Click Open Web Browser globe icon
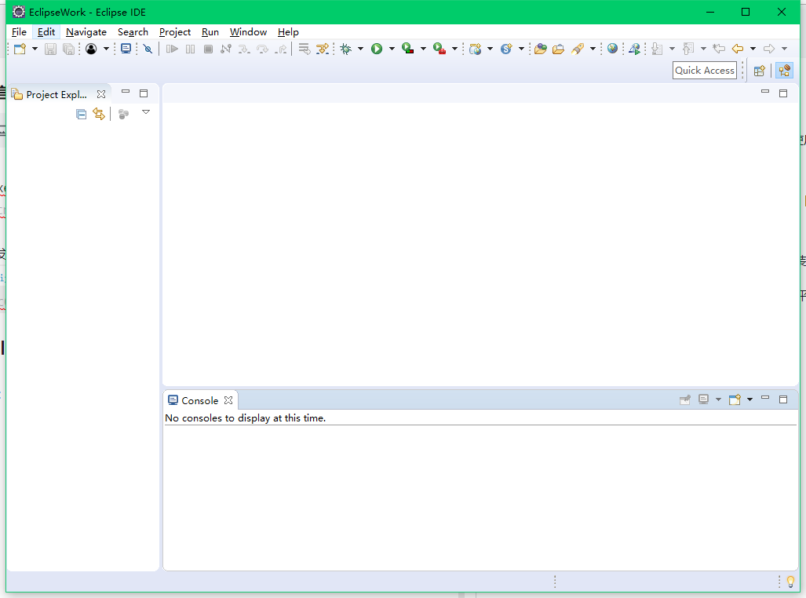Screen dimensions: 806x598 click(x=612, y=49)
